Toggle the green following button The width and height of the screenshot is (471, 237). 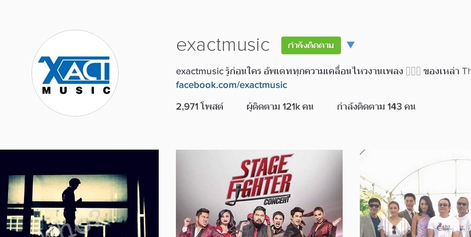(311, 45)
